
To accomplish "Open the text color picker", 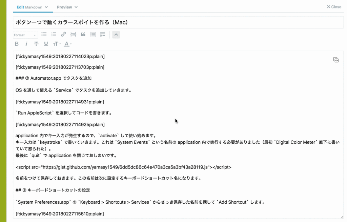I will coord(67,44).
